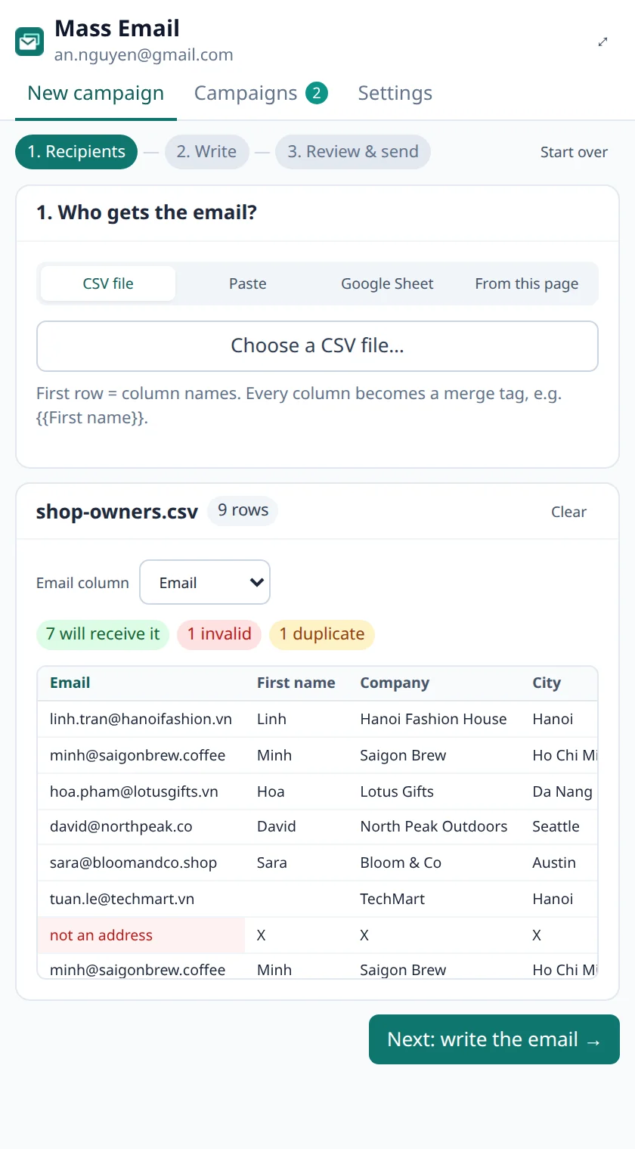The height and width of the screenshot is (1149, 635).
Task: Click the first name Hoa cell
Action: click(296, 791)
